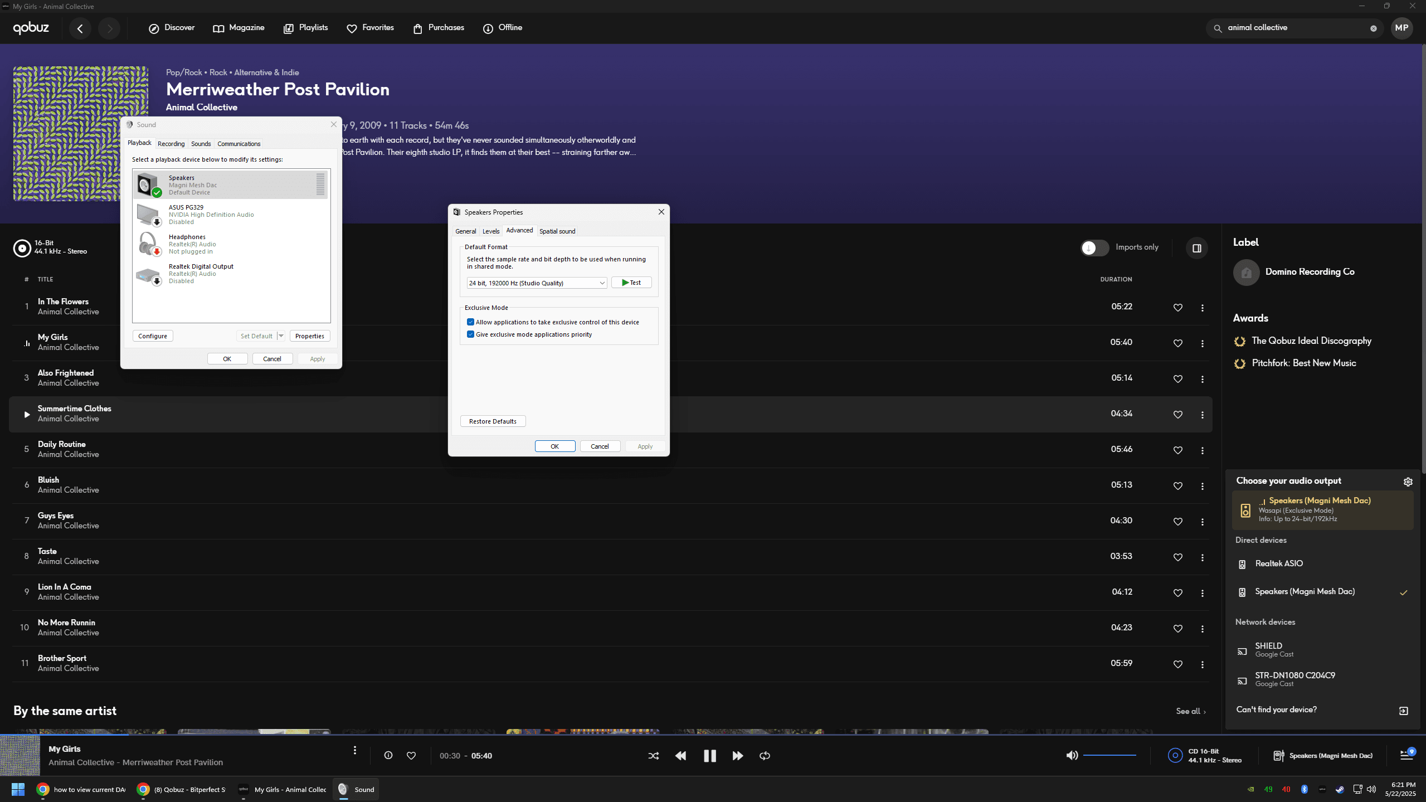This screenshot has height=802, width=1426.
Task: Select SHIELD Google Cast device
Action: [x=1322, y=649]
